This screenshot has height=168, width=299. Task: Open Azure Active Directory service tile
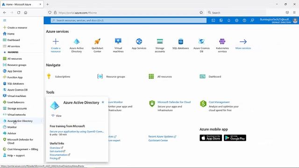(77, 45)
